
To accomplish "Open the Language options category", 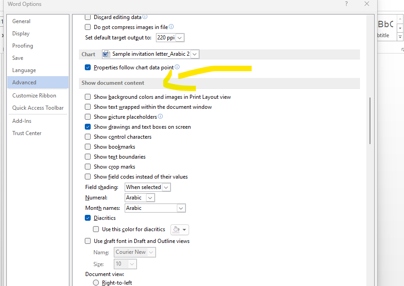I will coord(38,70).
